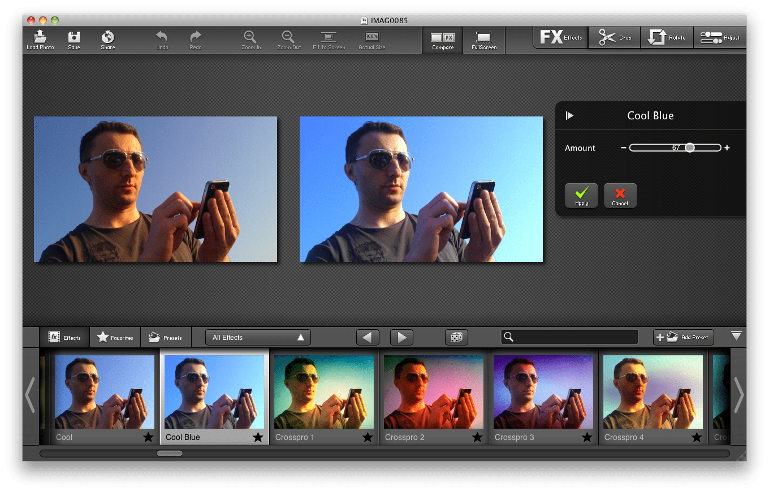Toggle the Compare view
This screenshot has width=769, height=492.
442,38
